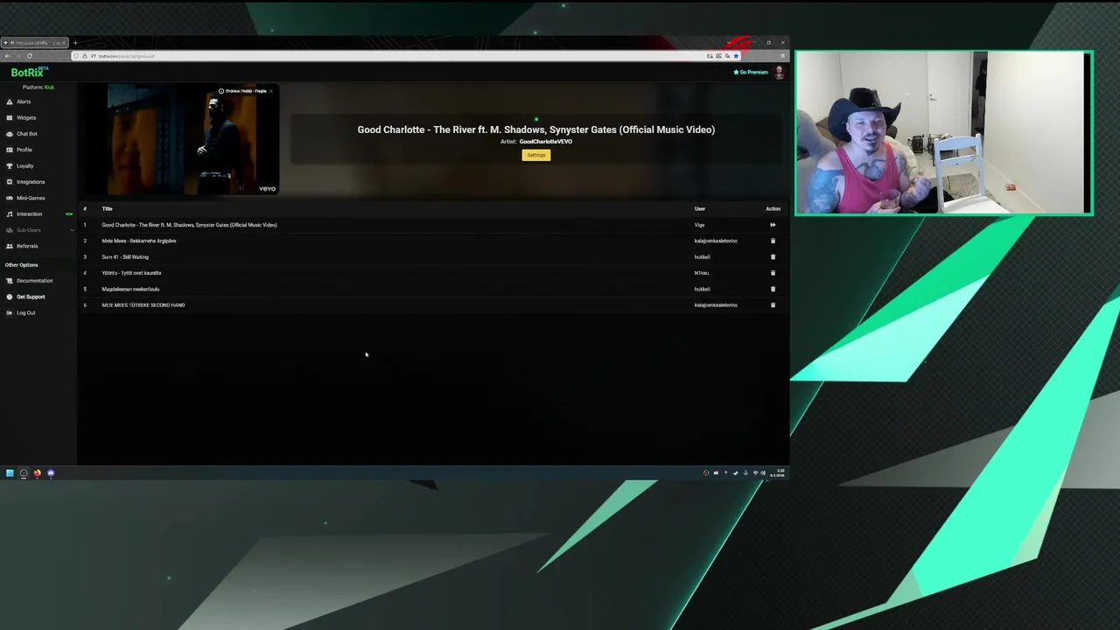The height and width of the screenshot is (630, 1120).
Task: Click the Platform: Kick label
Action: tap(38, 87)
